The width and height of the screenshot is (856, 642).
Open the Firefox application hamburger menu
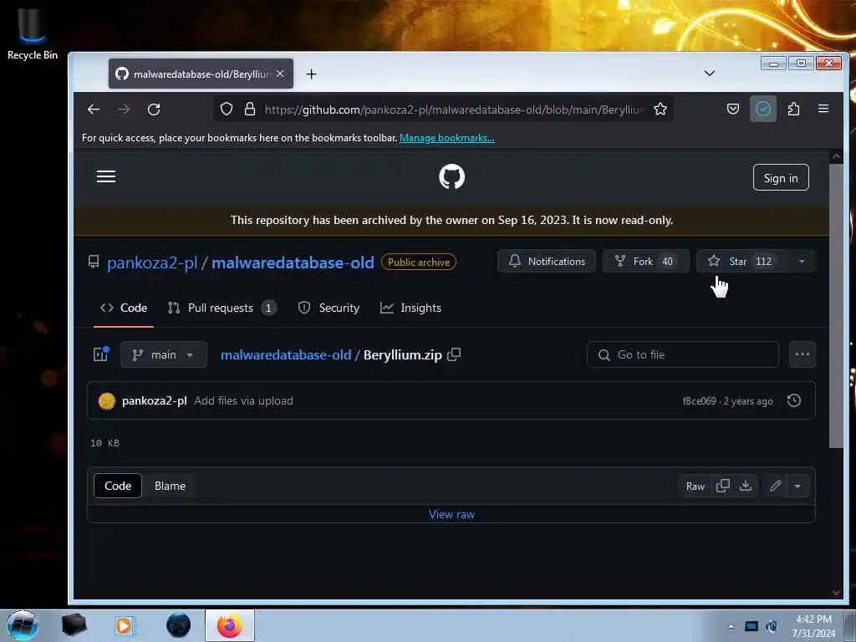click(823, 109)
